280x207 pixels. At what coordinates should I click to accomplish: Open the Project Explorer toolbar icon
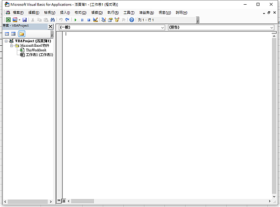pyautogui.click(x=104, y=20)
